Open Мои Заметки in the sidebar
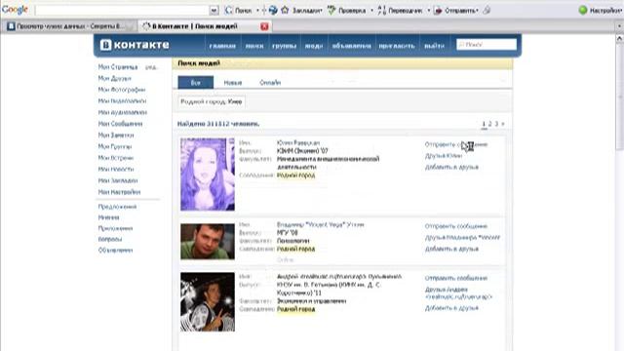The width and height of the screenshot is (624, 351). click(x=116, y=136)
